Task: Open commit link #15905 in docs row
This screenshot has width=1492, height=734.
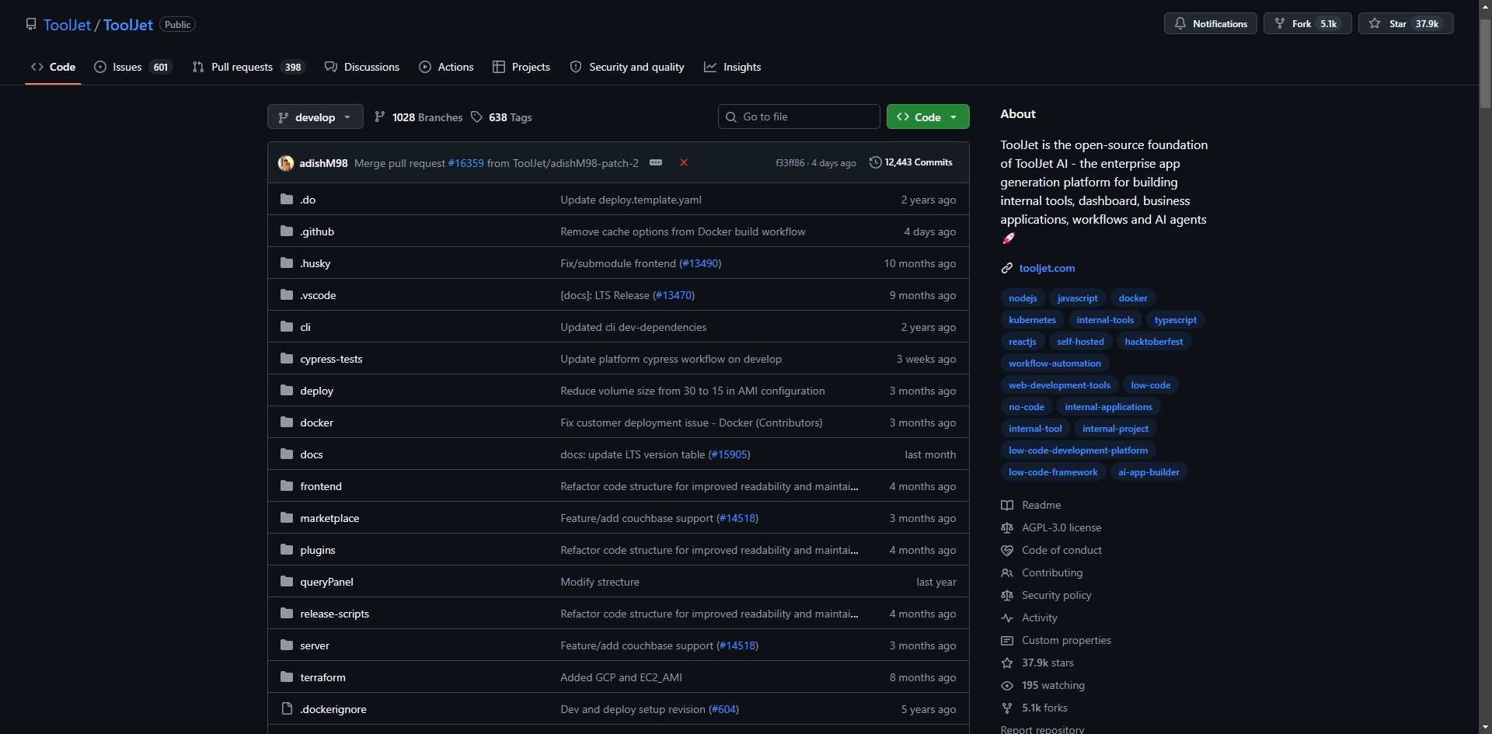Action: [x=729, y=454]
